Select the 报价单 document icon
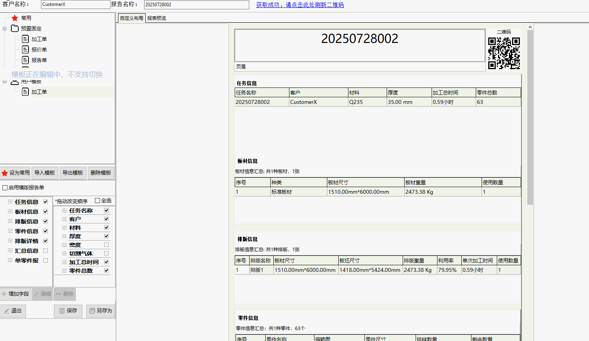589x341 pixels. pyautogui.click(x=25, y=50)
